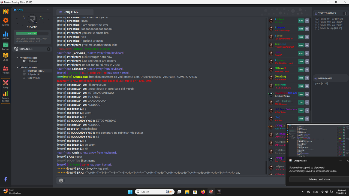Open the volume icon in system tray

(327, 192)
